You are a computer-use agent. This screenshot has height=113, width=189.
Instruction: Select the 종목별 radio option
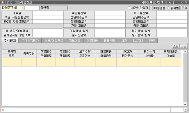coord(169,8)
